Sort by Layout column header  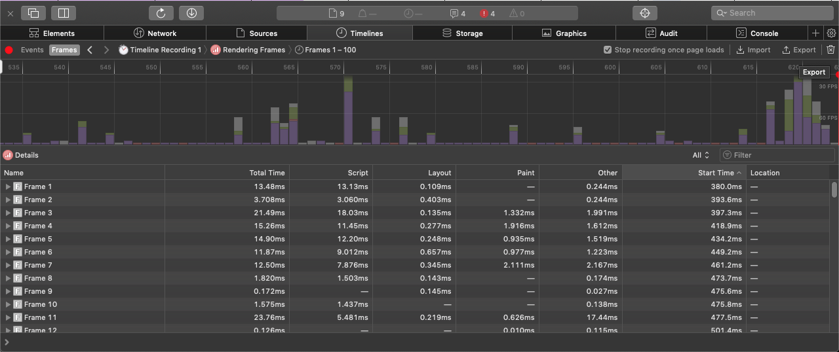tap(414, 173)
